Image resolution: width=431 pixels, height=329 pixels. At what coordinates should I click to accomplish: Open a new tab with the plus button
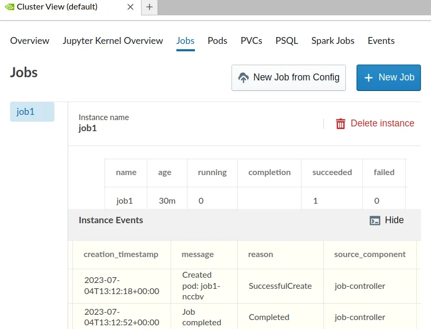[149, 7]
